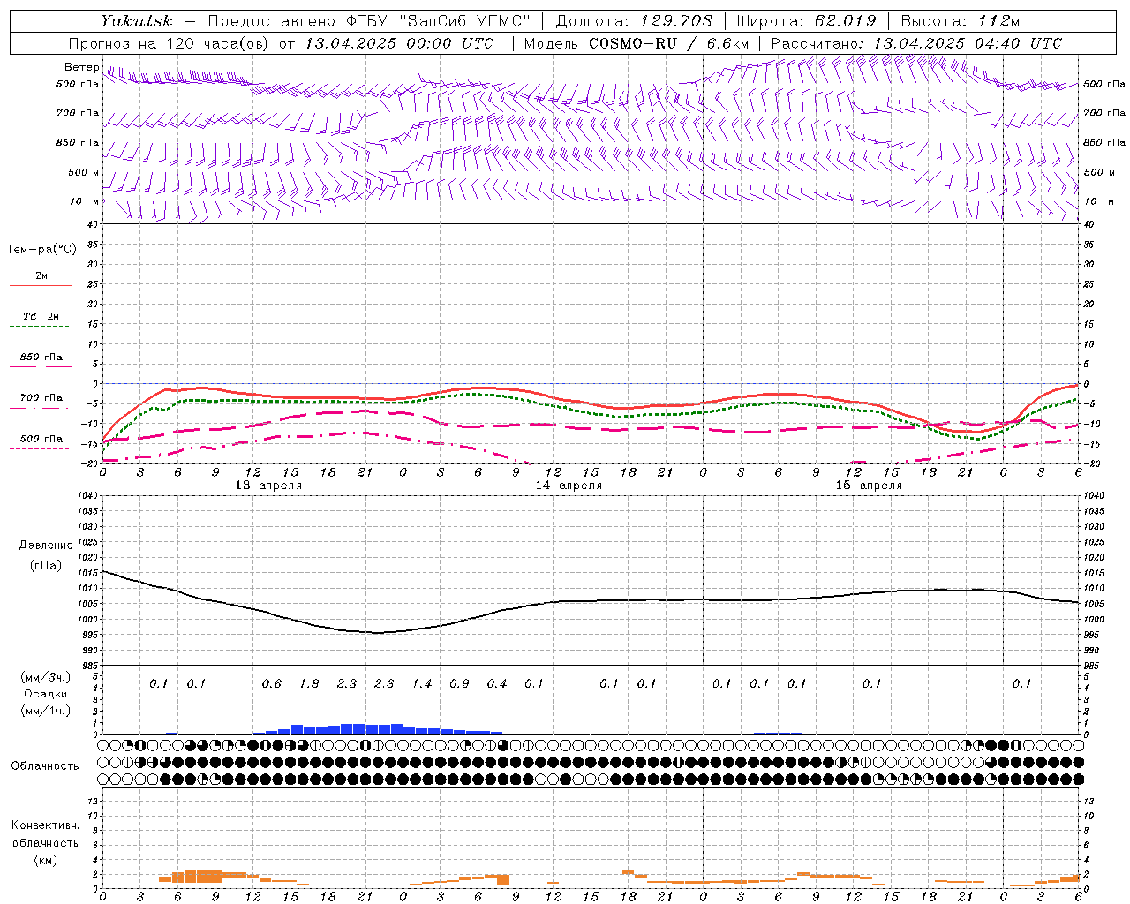Click the 1.8 precipitation value
Viewport: 1130px width, 904px height.
309,684
